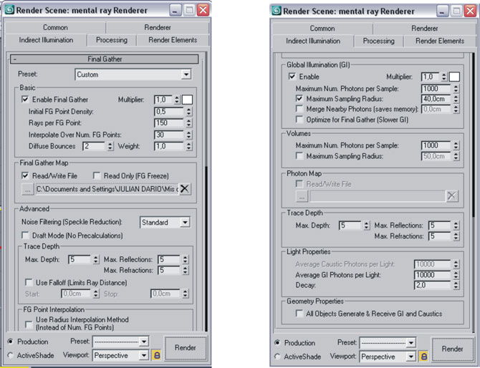Click Final Gather Map file path field
Image resolution: width=480 pixels, height=368 pixels.
tap(107, 189)
